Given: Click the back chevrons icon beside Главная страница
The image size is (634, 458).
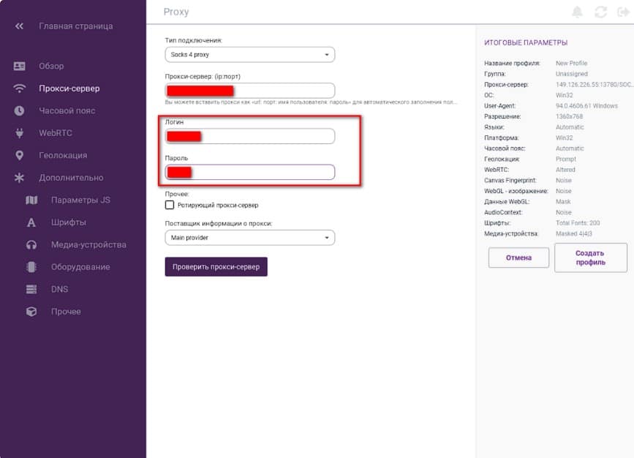Looking at the screenshot, I should click(20, 26).
